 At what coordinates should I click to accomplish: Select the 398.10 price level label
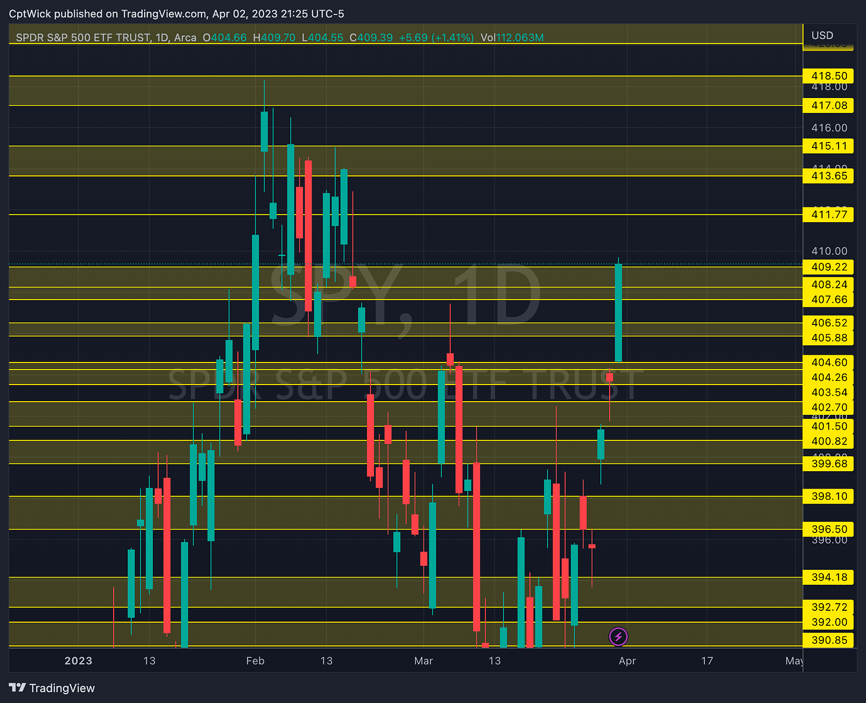click(829, 496)
